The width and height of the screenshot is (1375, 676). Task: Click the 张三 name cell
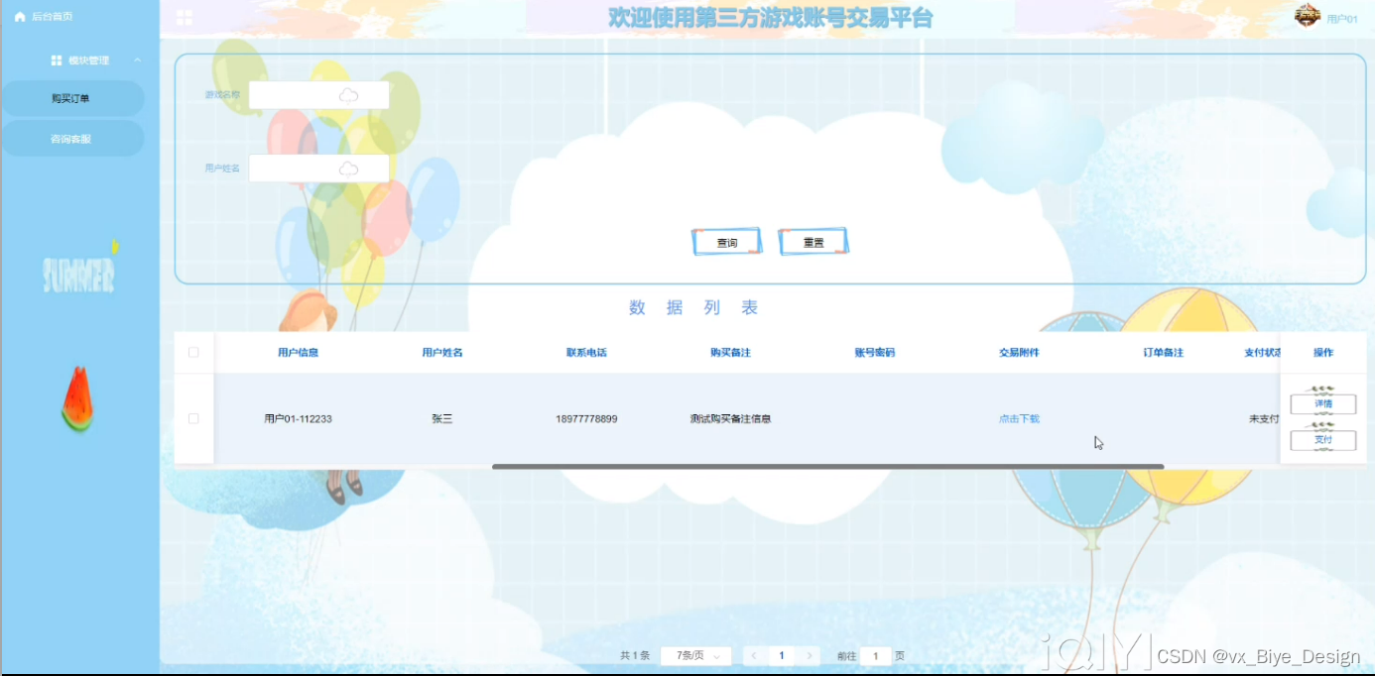click(x=442, y=419)
